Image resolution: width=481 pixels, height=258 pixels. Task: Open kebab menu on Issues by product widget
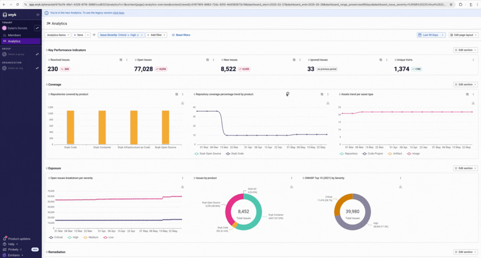tap(291, 178)
